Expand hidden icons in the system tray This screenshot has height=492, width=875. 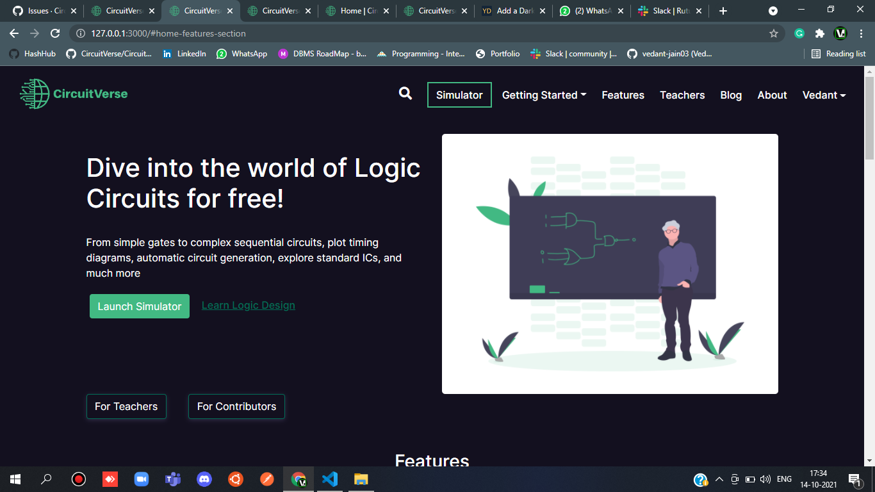(x=719, y=479)
